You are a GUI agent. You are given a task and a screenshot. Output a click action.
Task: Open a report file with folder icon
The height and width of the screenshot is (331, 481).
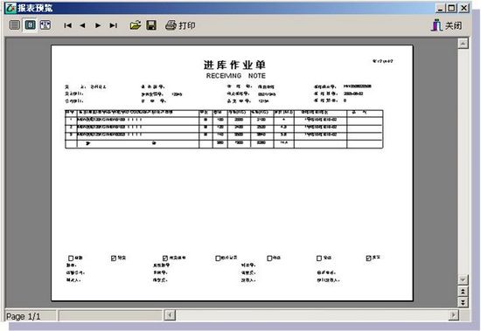click(136, 25)
